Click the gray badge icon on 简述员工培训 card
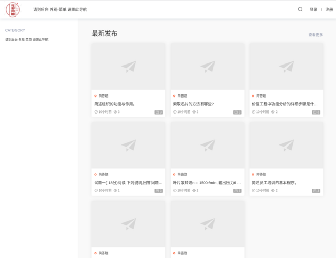 [316, 191]
